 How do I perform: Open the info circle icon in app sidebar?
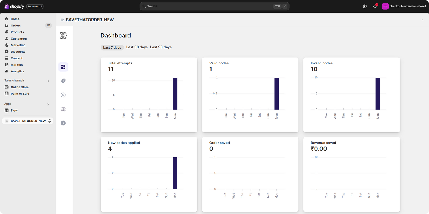coord(63,123)
